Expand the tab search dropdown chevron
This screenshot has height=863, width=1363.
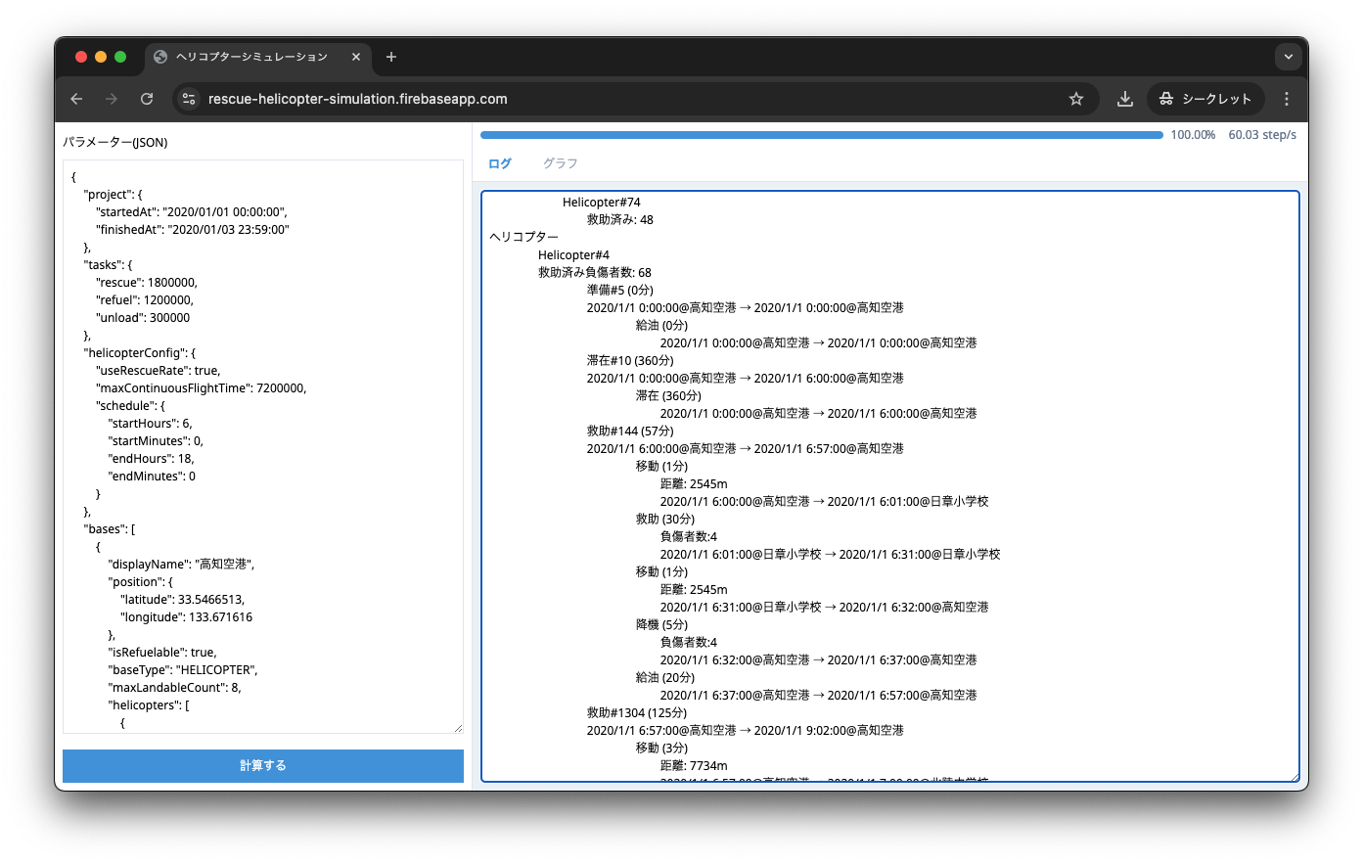pos(1288,57)
